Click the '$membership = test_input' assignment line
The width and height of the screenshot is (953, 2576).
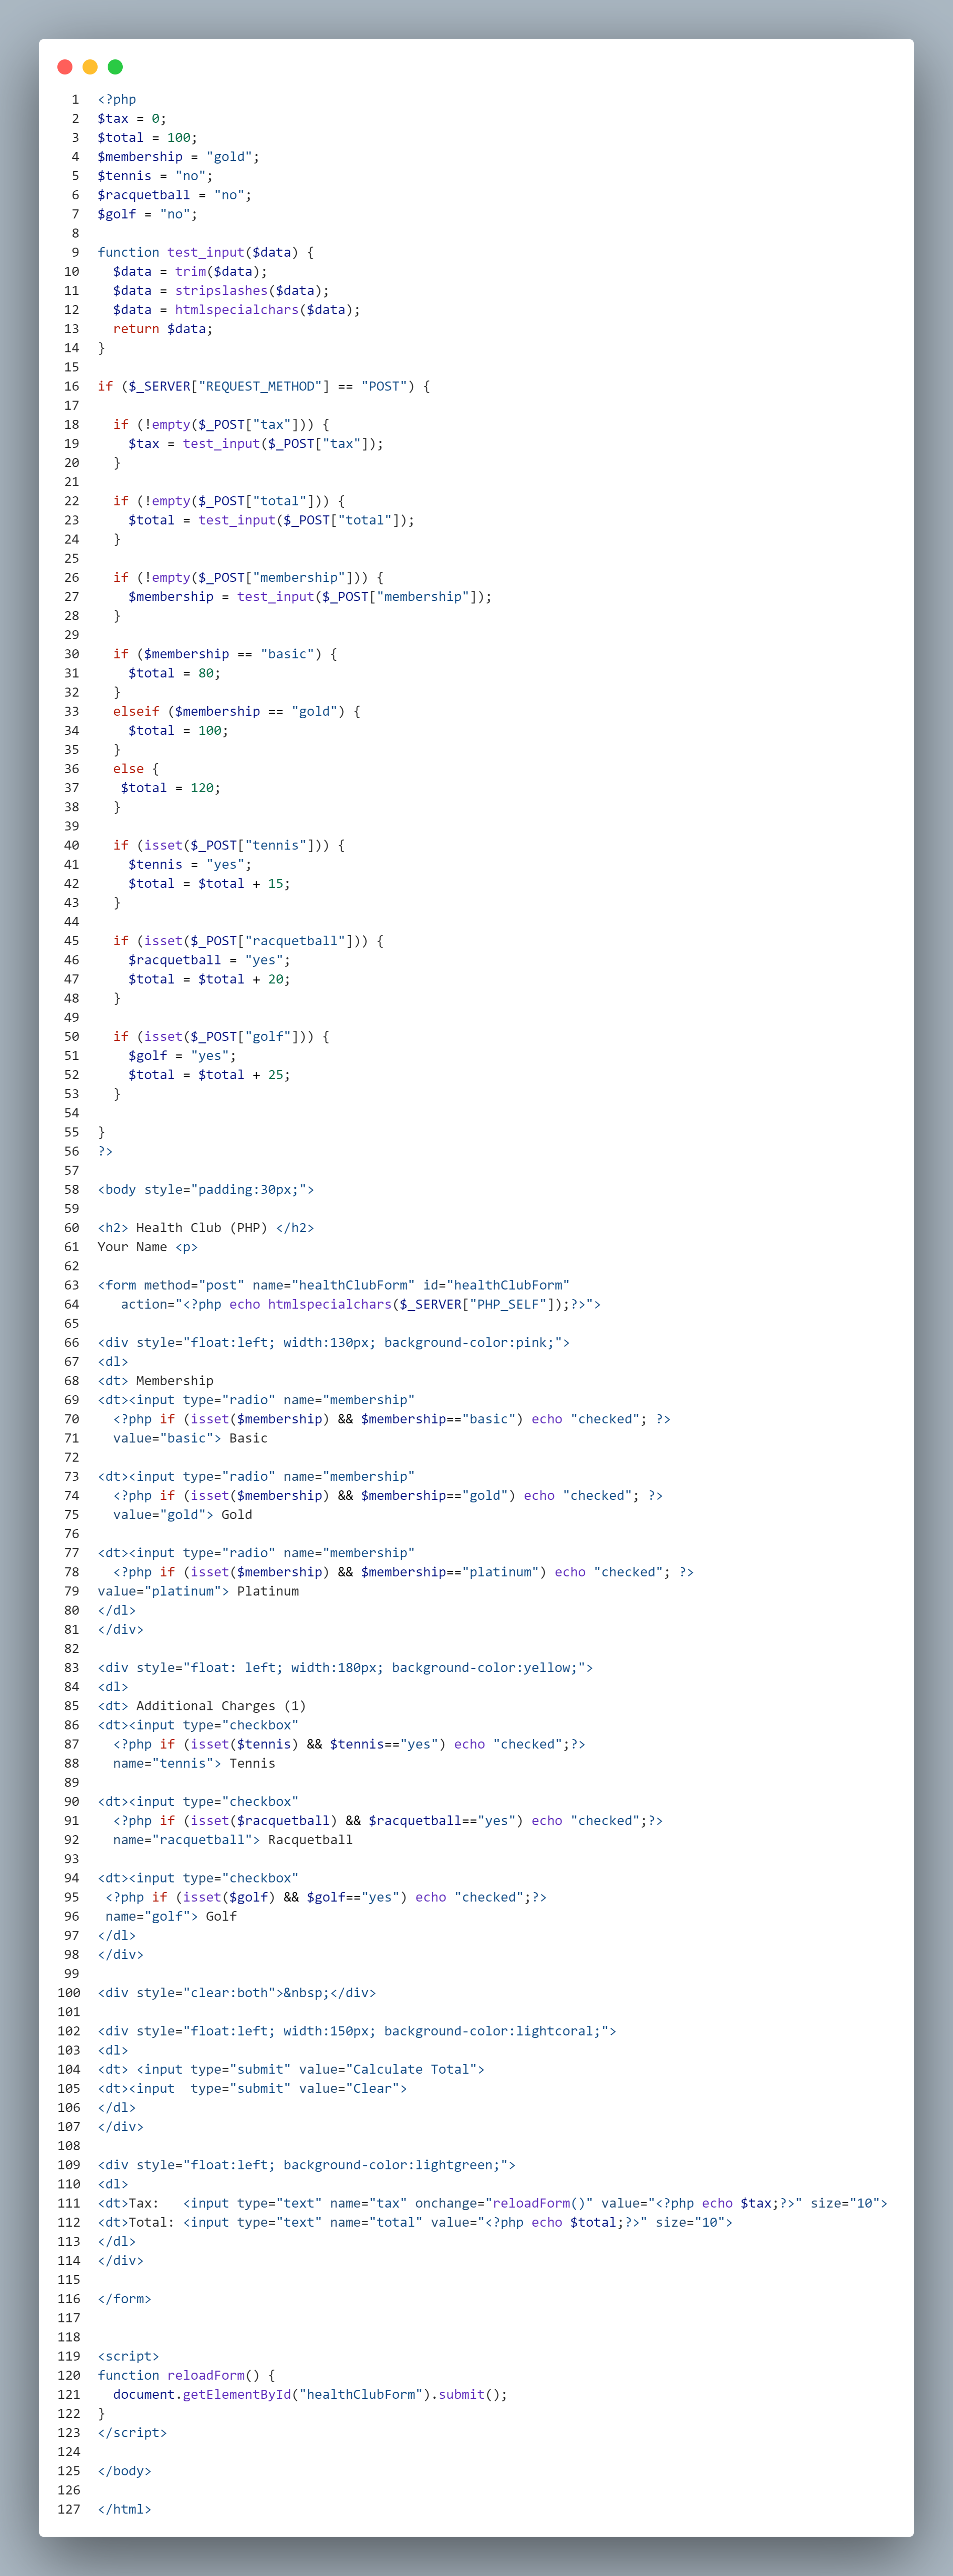(310, 596)
